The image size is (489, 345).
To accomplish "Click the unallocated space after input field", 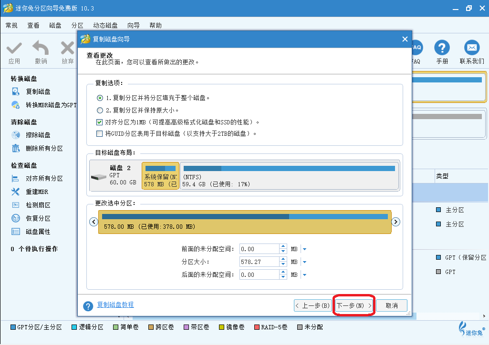I will [x=260, y=275].
